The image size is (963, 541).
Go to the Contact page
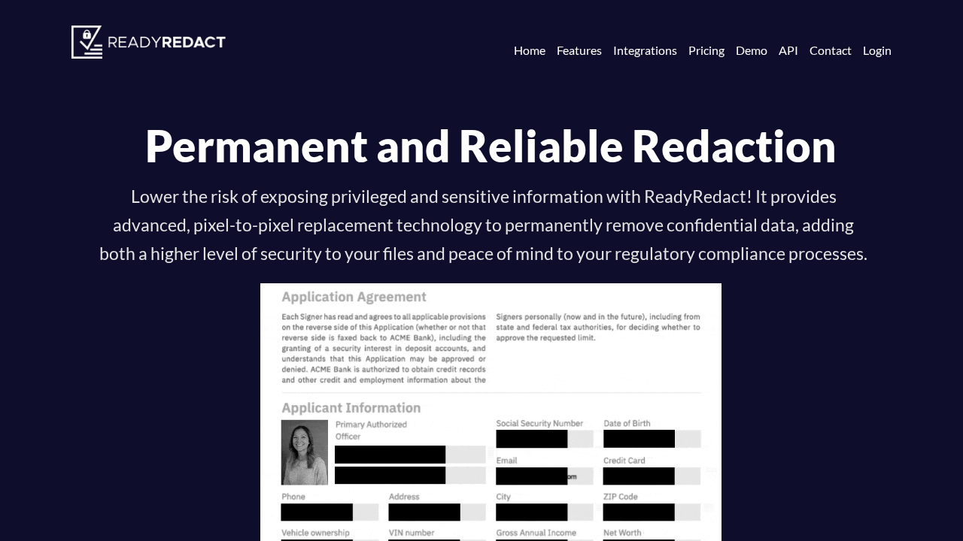pos(831,50)
